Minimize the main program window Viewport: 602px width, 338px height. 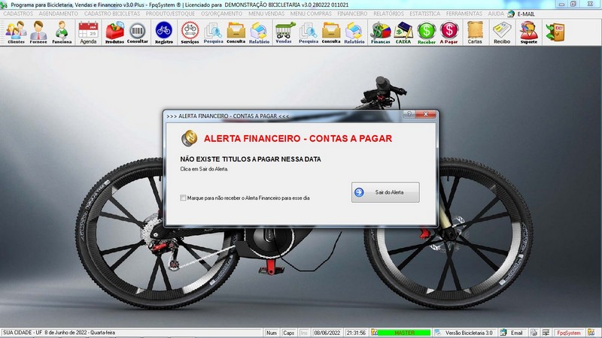[x=562, y=4]
